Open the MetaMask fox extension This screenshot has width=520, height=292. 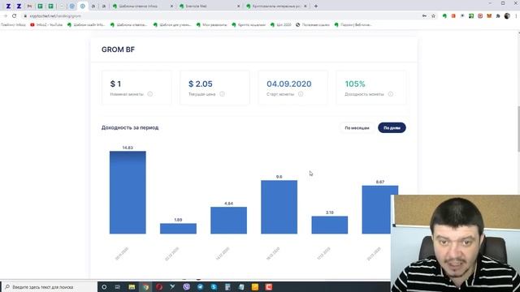(x=489, y=16)
